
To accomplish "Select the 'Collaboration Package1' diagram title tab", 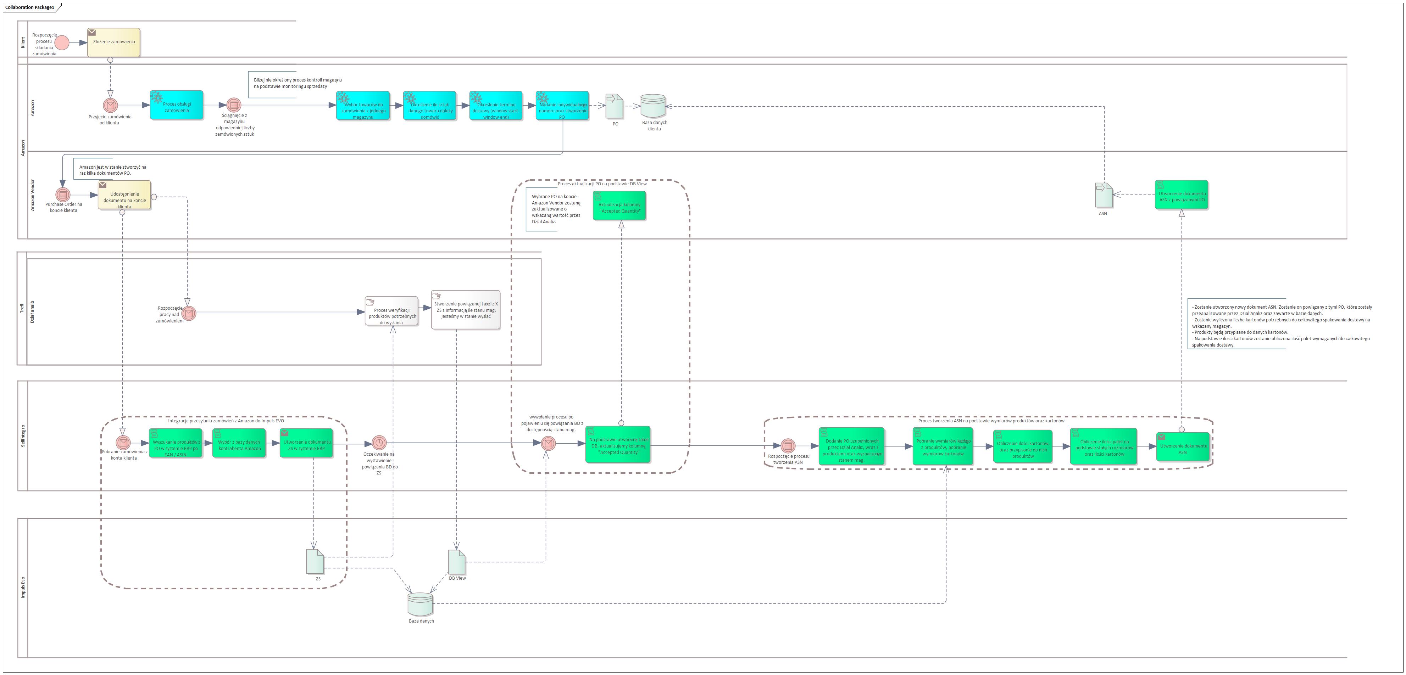I will pyautogui.click(x=30, y=8).
